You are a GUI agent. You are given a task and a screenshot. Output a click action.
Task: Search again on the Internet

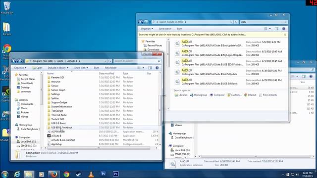(x=250, y=95)
